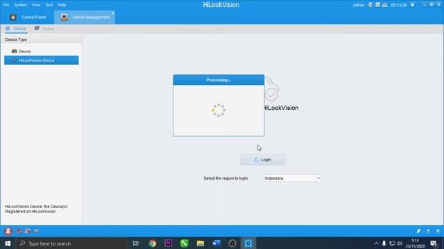This screenshot has width=444, height=249.
Task: Click the maximize panel icon in status bar
Action: pos(429,231)
